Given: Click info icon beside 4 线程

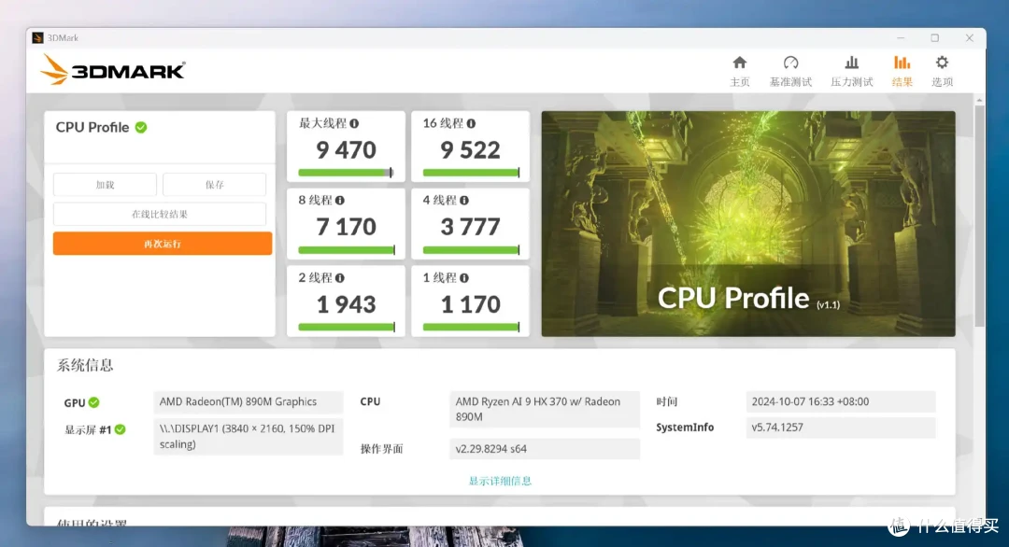Looking at the screenshot, I should [464, 201].
